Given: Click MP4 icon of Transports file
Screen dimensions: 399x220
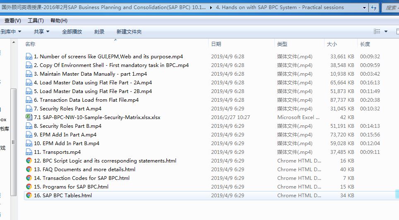Looking at the screenshot, I should pyautogui.click(x=29, y=152).
